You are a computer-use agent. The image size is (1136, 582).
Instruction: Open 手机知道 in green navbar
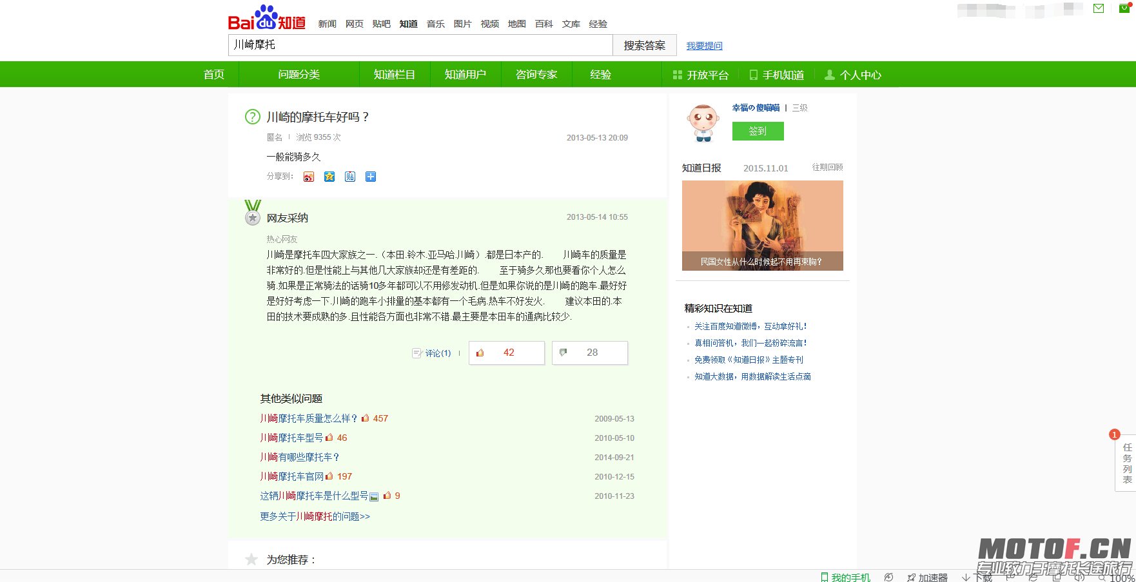tap(777, 75)
